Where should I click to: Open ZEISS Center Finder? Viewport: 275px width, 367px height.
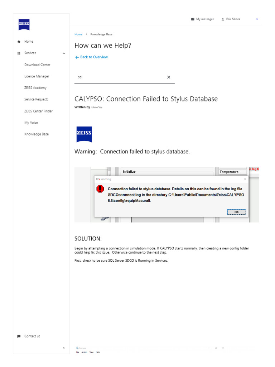(x=38, y=111)
